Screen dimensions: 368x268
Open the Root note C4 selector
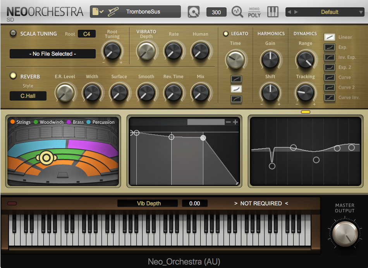point(87,34)
